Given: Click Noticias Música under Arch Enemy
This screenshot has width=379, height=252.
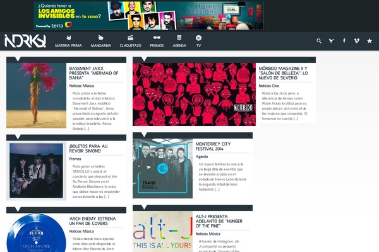Looking at the screenshot, I should tap(81, 231).
